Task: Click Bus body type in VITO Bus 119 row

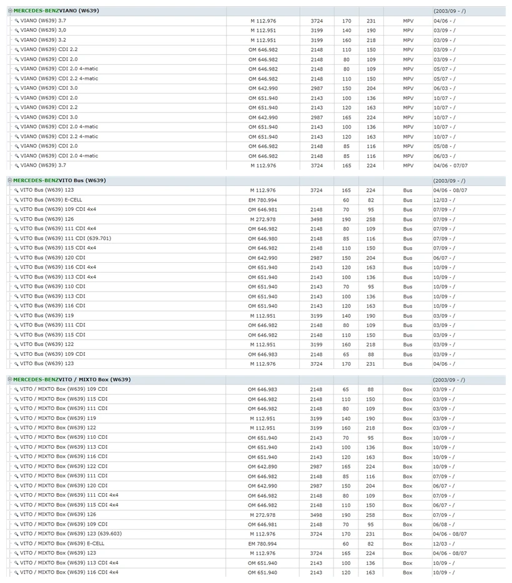Action: tap(408, 316)
